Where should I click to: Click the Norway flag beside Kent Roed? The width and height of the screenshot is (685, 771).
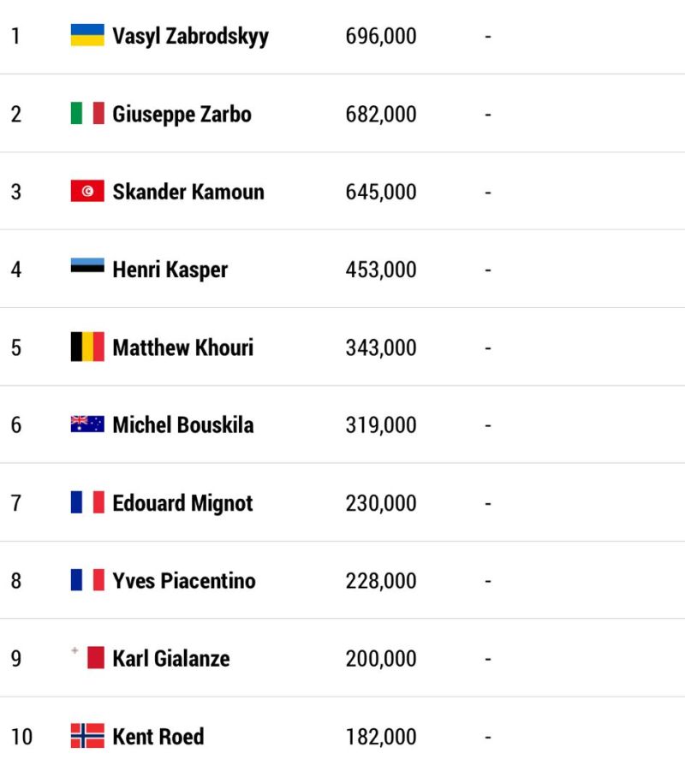coord(87,736)
